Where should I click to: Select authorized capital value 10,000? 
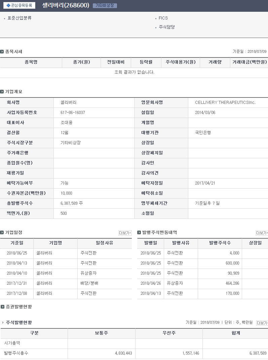66,193
